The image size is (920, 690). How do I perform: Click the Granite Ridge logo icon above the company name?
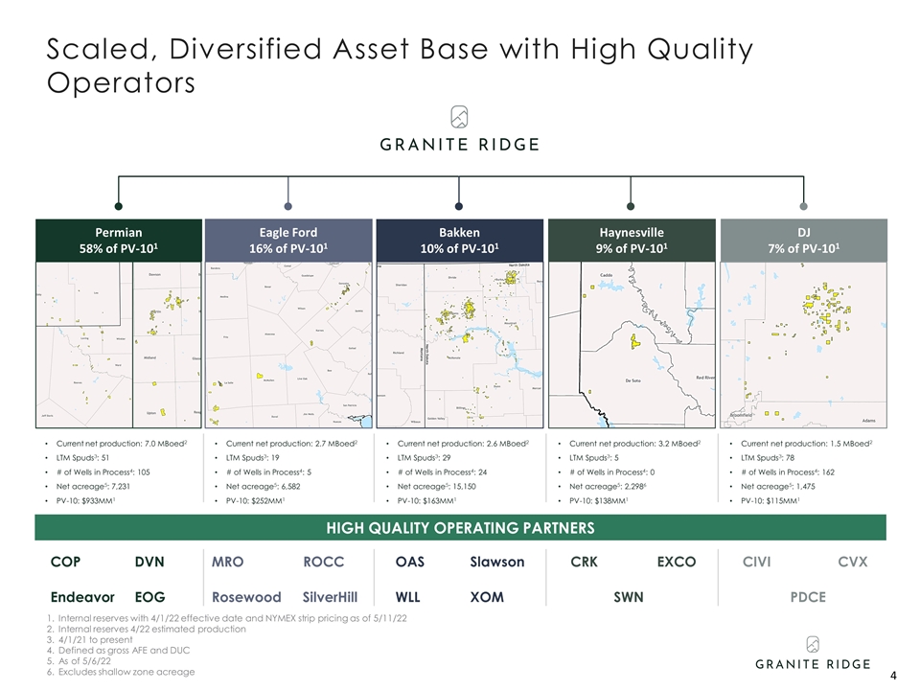click(459, 117)
